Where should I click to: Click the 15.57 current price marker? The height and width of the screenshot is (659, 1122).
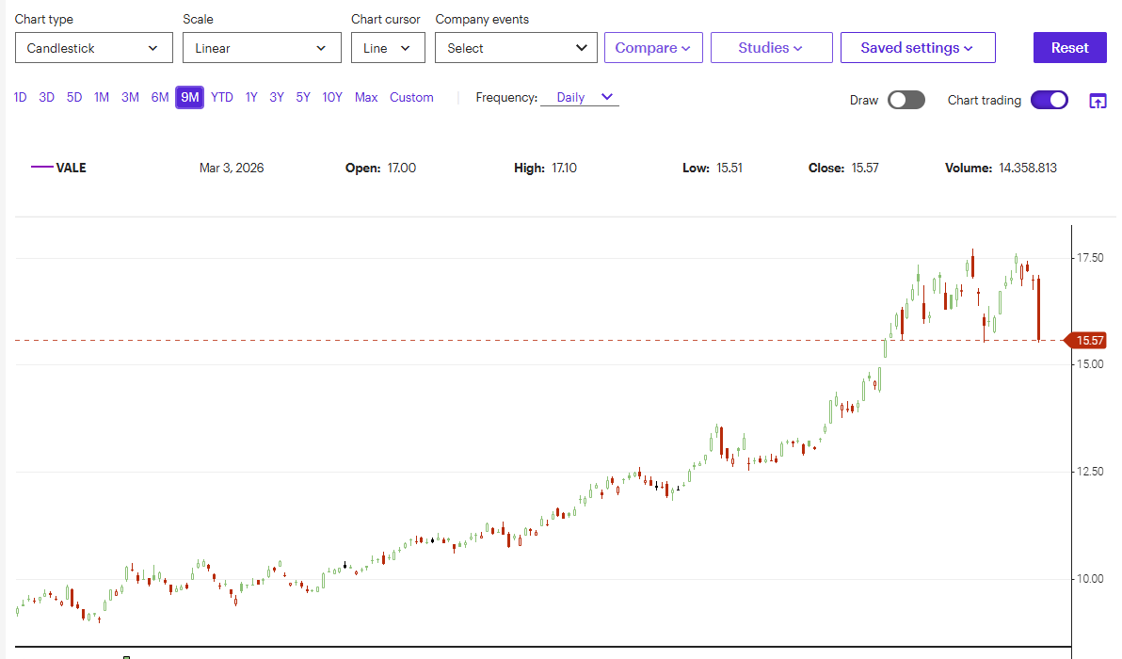(1088, 341)
